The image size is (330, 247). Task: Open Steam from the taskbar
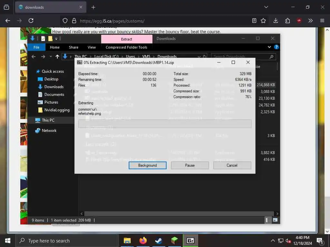click(x=159, y=241)
